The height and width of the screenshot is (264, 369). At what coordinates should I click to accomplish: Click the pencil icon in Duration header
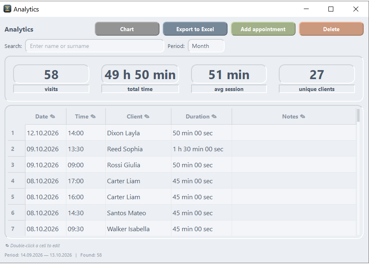tap(214, 116)
